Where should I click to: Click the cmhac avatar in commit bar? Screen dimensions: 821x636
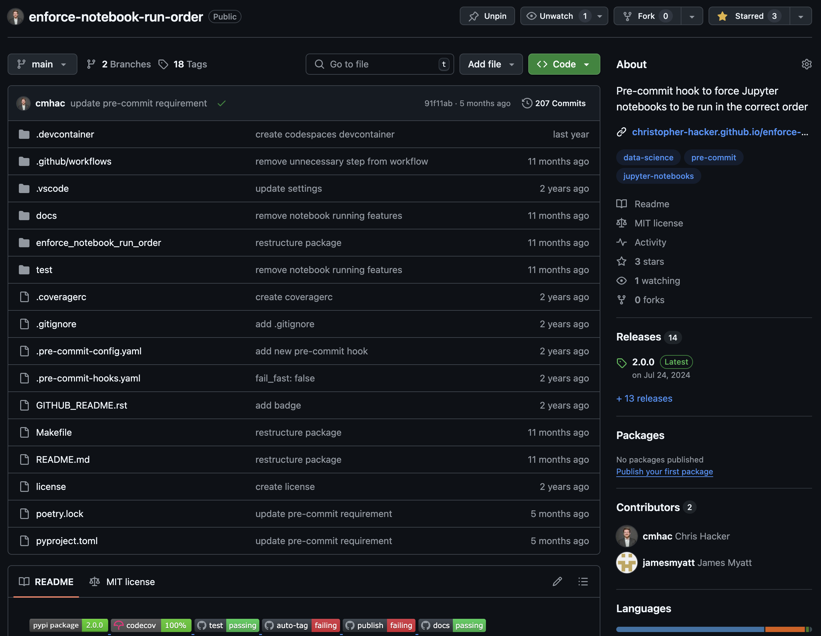coord(23,103)
